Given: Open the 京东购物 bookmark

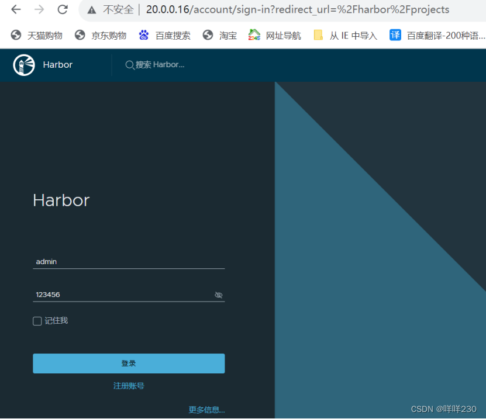Looking at the screenshot, I should click(x=101, y=35).
